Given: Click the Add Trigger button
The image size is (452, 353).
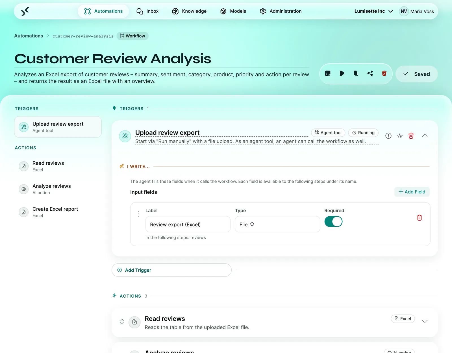Looking at the screenshot, I should [x=171, y=270].
